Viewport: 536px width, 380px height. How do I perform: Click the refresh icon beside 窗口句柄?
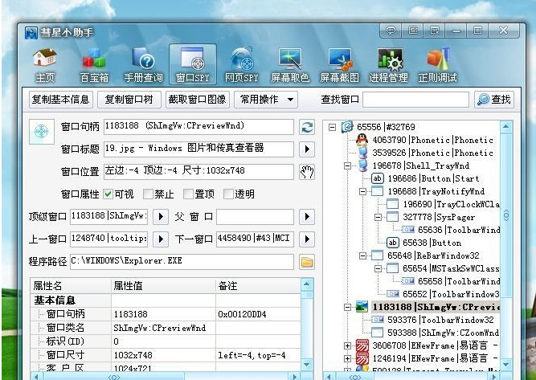click(307, 127)
